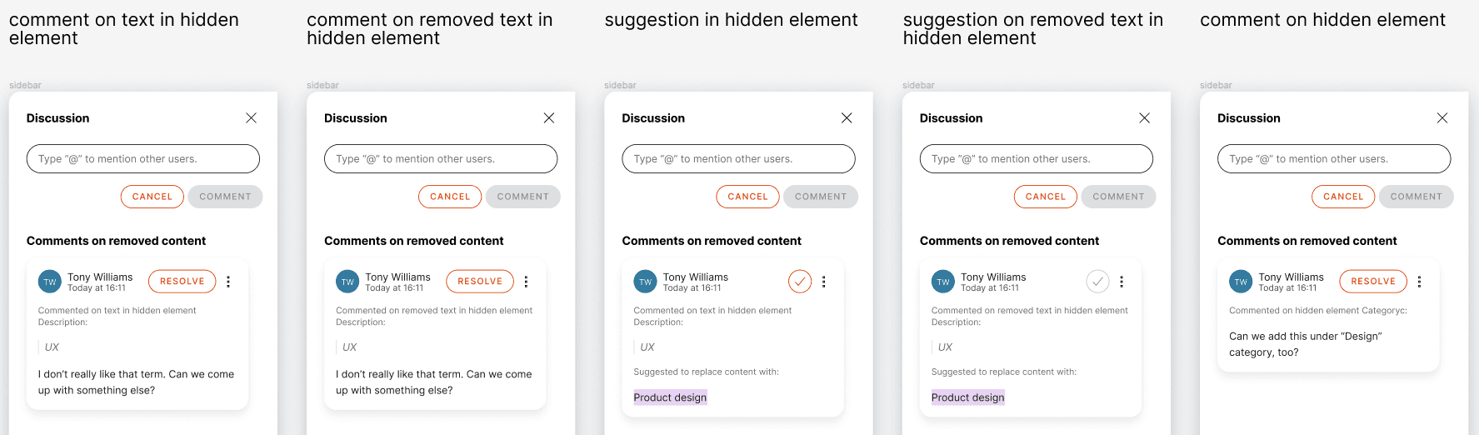The image size is (1479, 435).
Task: Close Discussion in the 'suggestion in hidden element' panel
Action: 847,118
